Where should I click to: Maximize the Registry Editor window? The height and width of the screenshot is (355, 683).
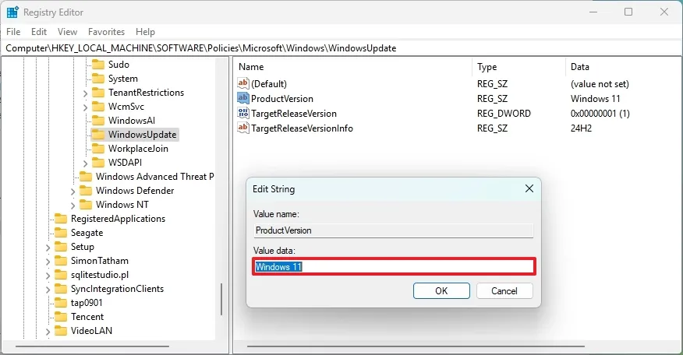[628, 12]
